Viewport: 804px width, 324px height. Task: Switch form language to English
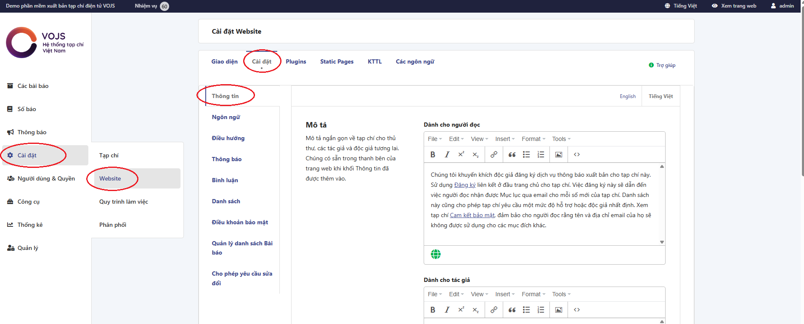[627, 96]
